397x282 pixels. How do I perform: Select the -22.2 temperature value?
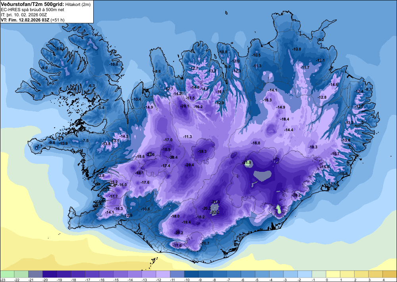(215, 212)
